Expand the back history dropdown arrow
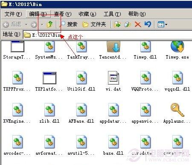Screen dimensions: 192x165 [26, 24]
